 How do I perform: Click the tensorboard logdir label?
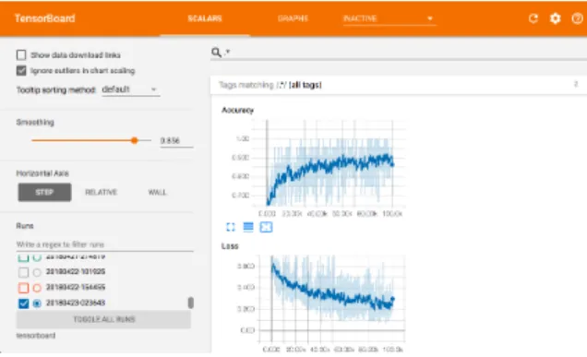point(36,336)
